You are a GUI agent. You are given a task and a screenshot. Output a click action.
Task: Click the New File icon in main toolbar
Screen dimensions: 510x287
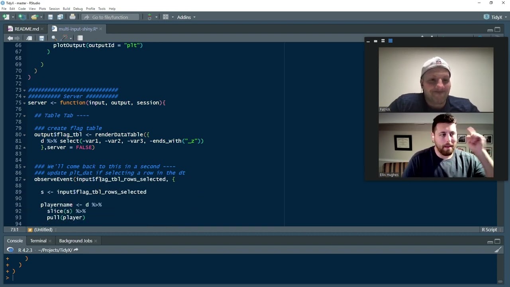(x=6, y=17)
